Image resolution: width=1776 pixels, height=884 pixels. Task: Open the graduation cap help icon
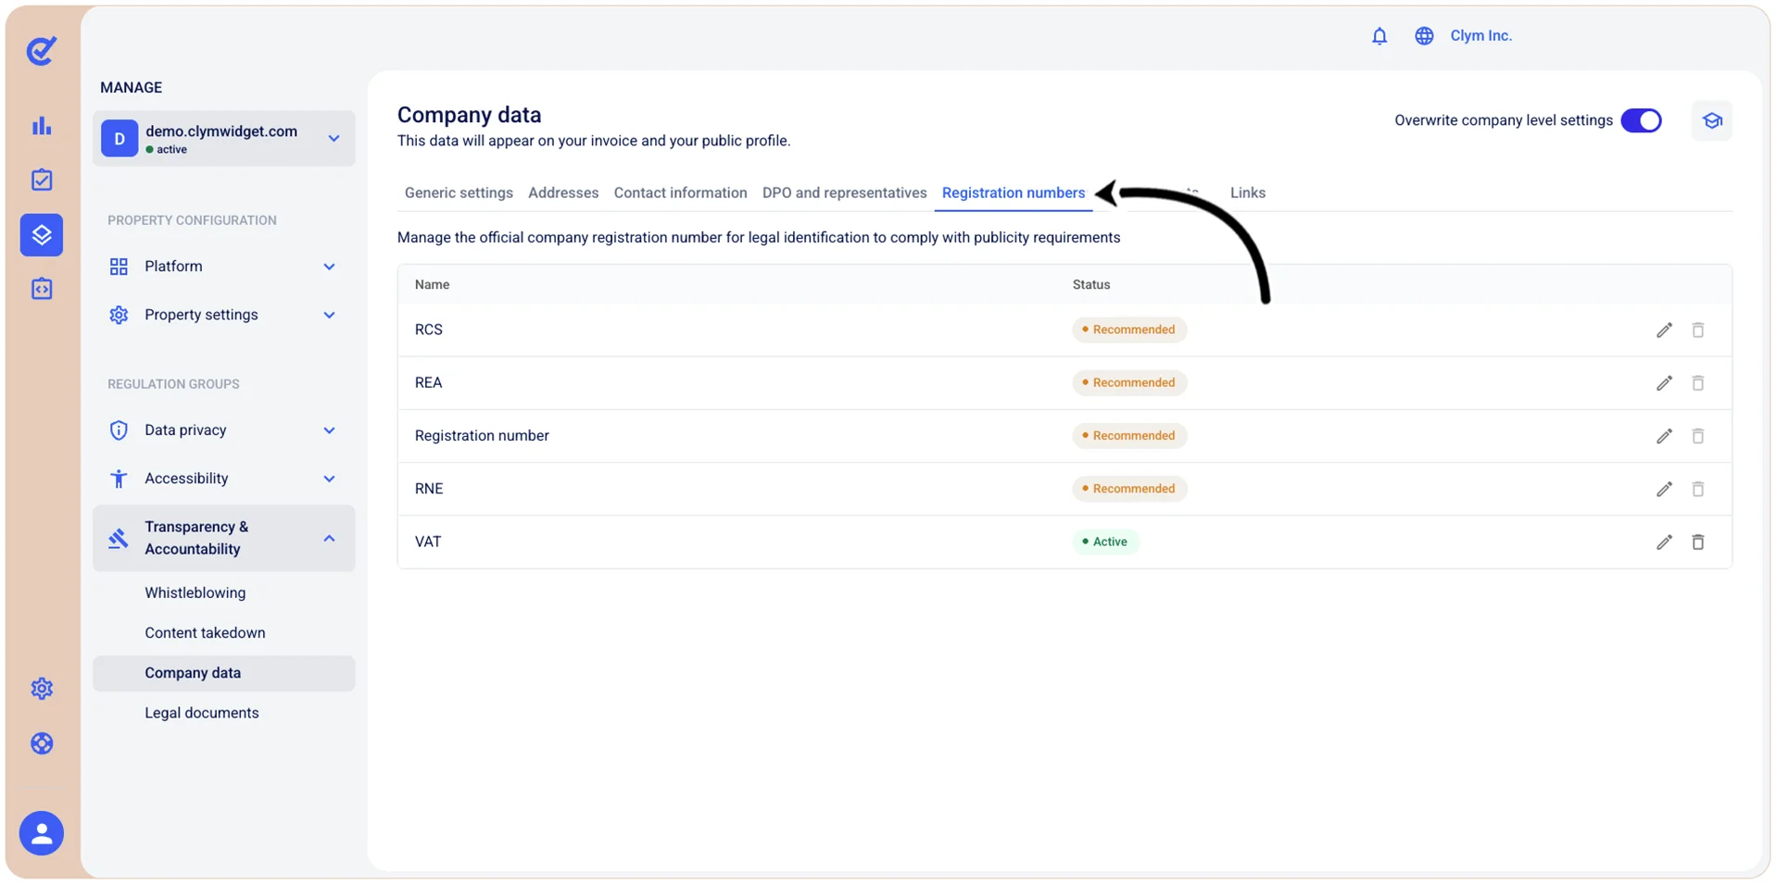point(1711,120)
